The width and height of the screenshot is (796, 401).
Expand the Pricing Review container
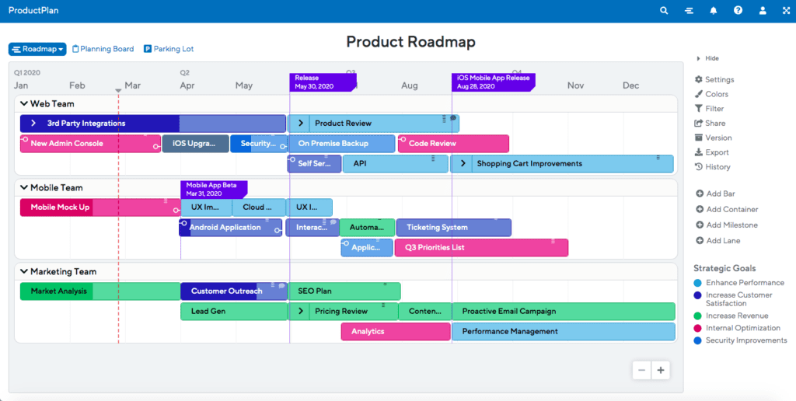point(301,311)
